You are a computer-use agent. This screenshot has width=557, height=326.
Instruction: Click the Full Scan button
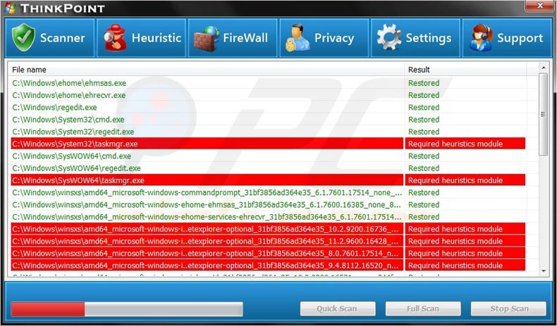(x=423, y=308)
